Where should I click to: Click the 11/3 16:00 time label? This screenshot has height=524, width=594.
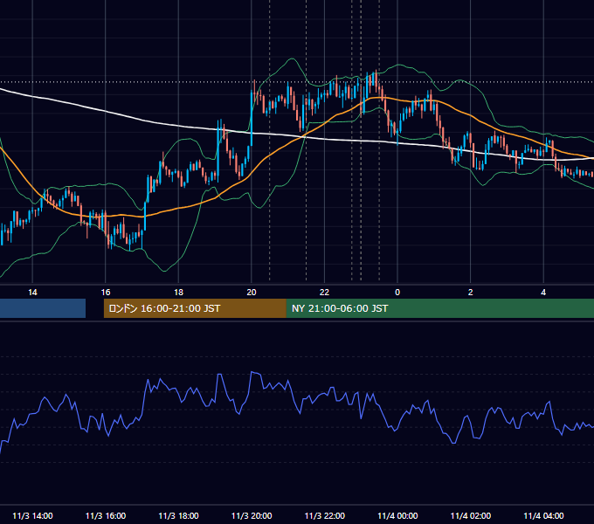tap(106, 515)
